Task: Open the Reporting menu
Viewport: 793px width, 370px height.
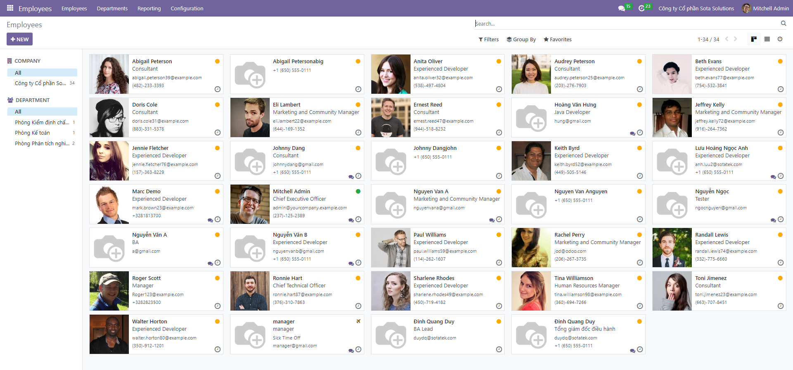Action: 149,8
